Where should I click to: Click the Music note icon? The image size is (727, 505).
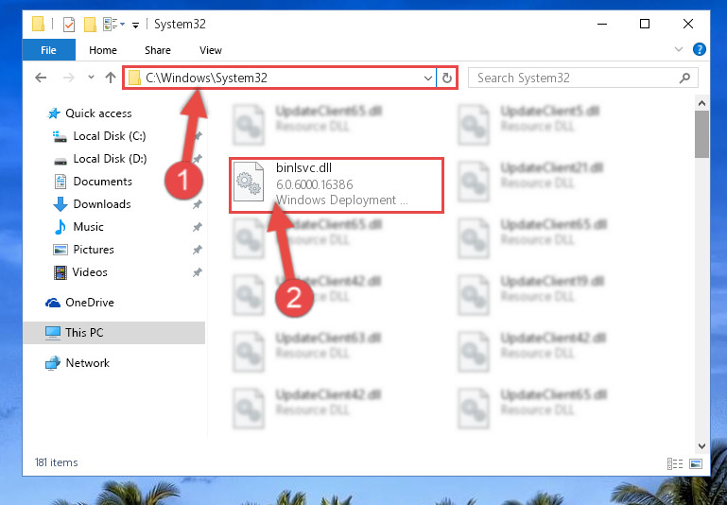(61, 227)
